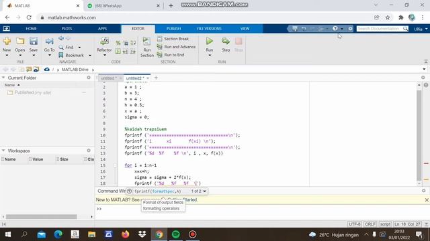
Task: Insert a Section Break
Action: click(173, 39)
